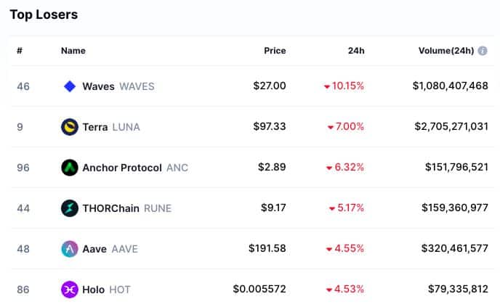Screen dimensions: 500x307
Task: Click the Waves 10.15% down arrow
Action: click(327, 86)
